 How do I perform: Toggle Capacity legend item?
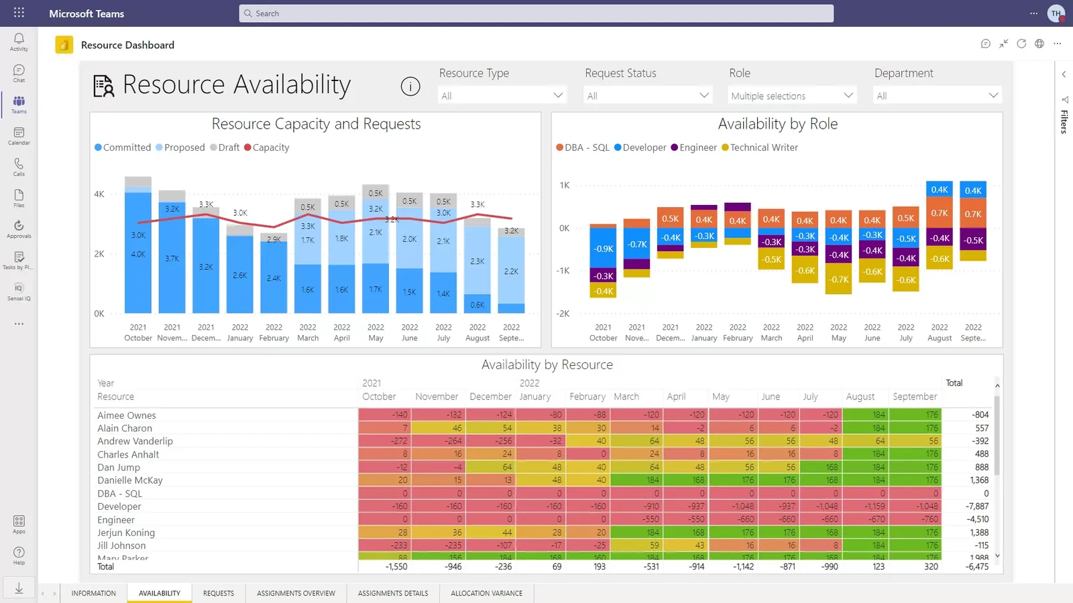tap(267, 147)
